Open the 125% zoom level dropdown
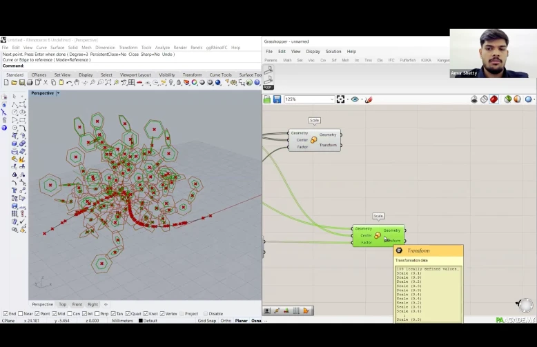Image resolution: width=537 pixels, height=347 pixels. pyautogui.click(x=332, y=99)
